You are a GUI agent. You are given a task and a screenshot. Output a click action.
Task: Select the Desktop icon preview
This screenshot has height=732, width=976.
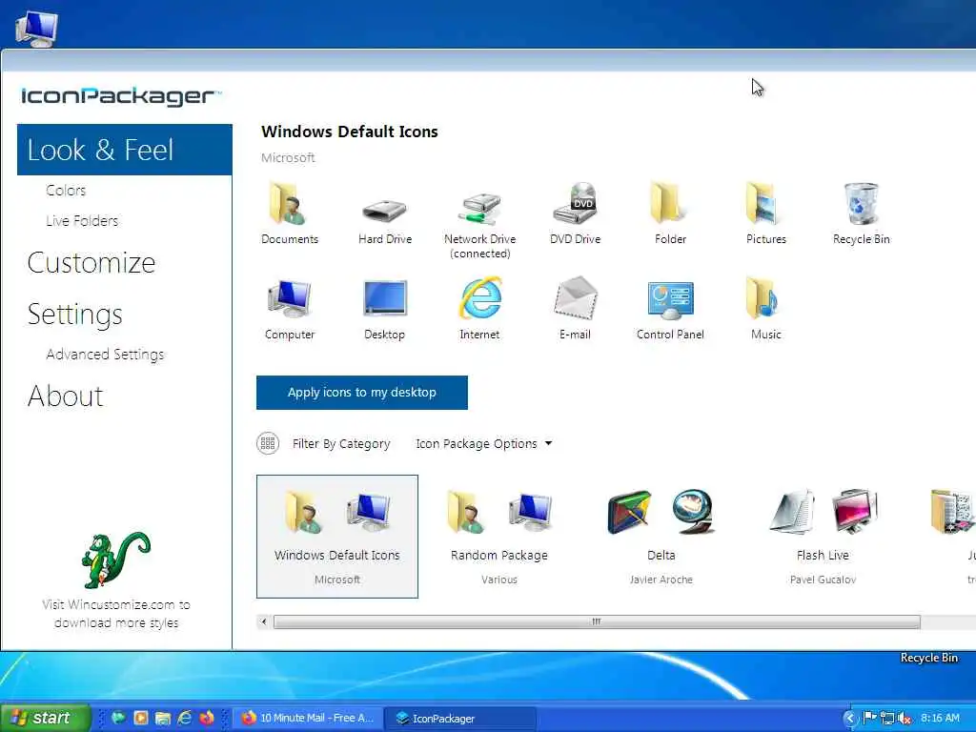[385, 298]
